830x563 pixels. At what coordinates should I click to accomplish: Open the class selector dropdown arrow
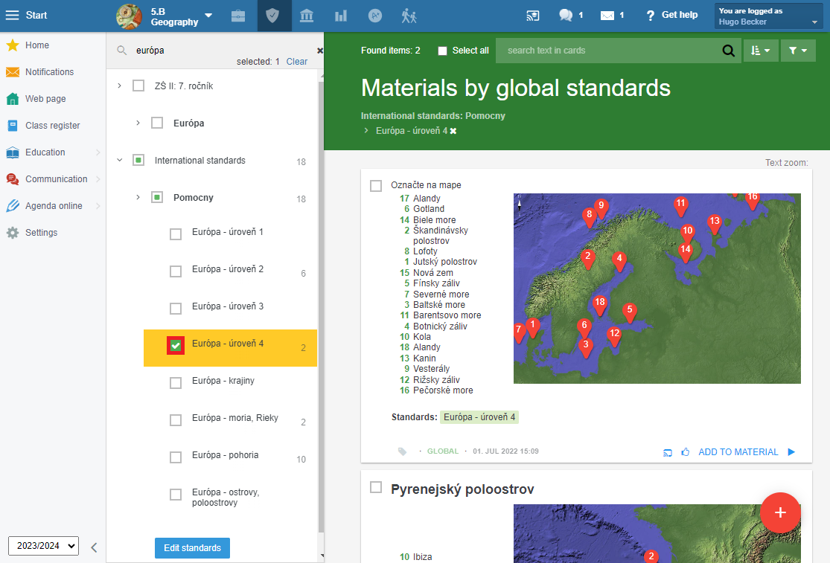[x=208, y=16]
